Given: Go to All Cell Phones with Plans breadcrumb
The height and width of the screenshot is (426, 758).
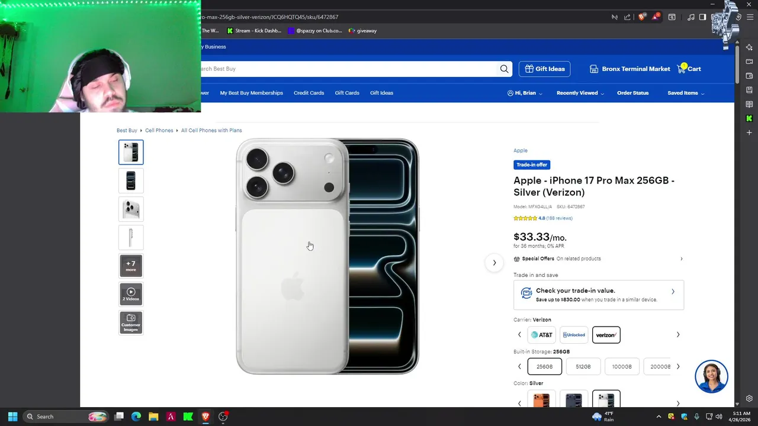Looking at the screenshot, I should 211,130.
